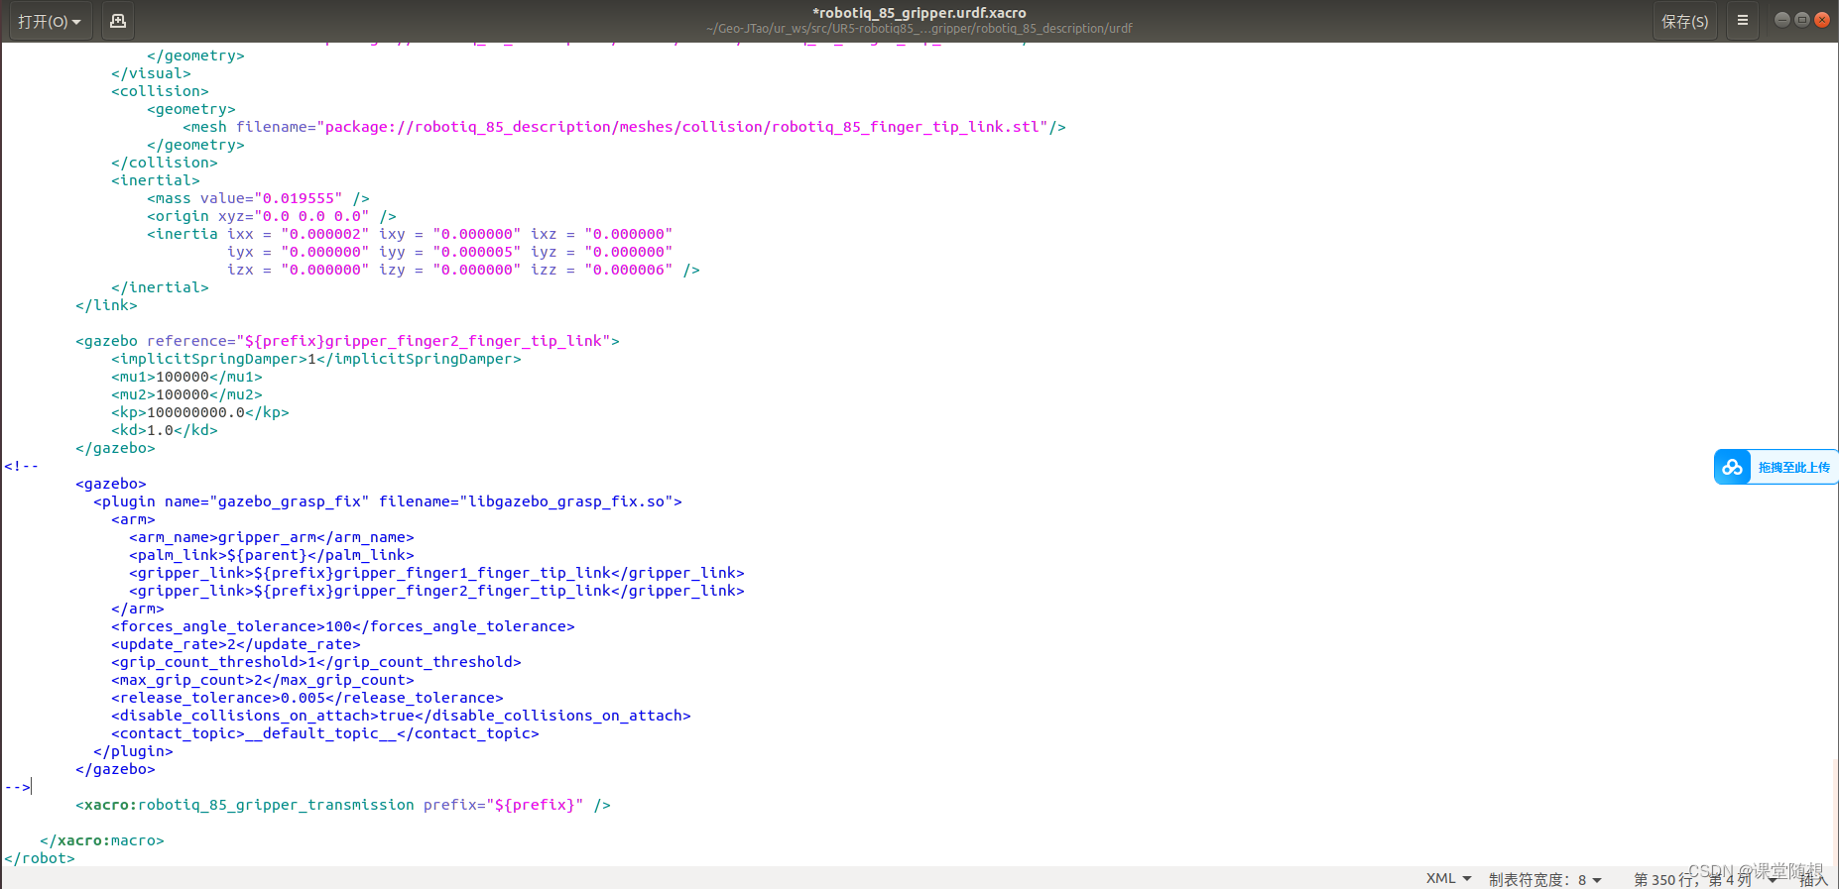Click the <mu1>100000</mu1> line
Image resolution: width=1839 pixels, height=889 pixels.
tap(186, 377)
